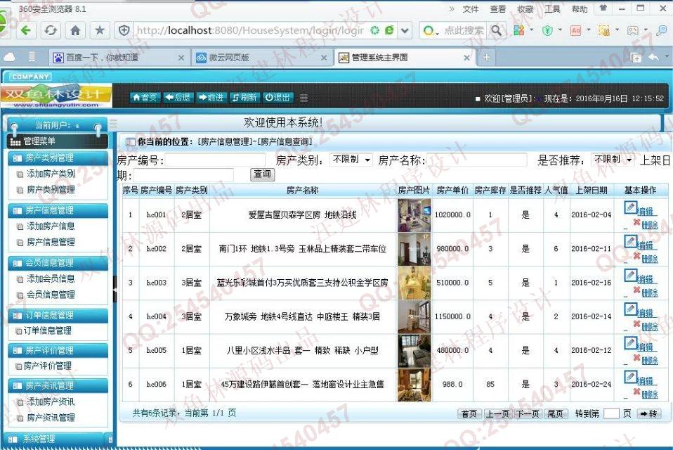673x450 pixels.
Task: Open 添加会员信息 in sidebar
Action: coord(51,278)
